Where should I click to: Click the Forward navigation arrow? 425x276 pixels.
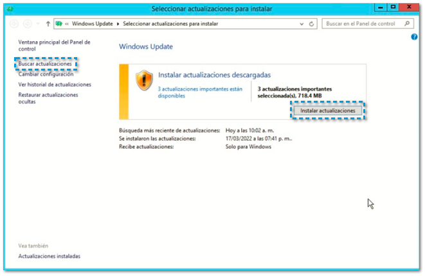coord(28,24)
